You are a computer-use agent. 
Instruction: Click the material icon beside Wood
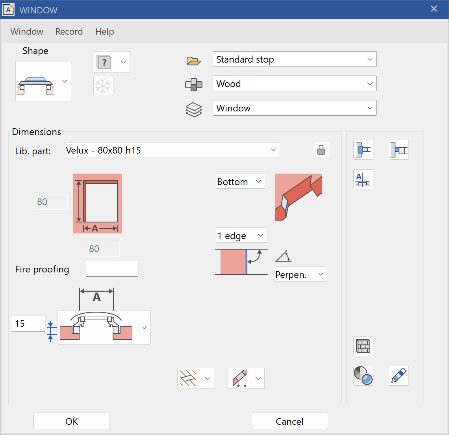tap(193, 84)
